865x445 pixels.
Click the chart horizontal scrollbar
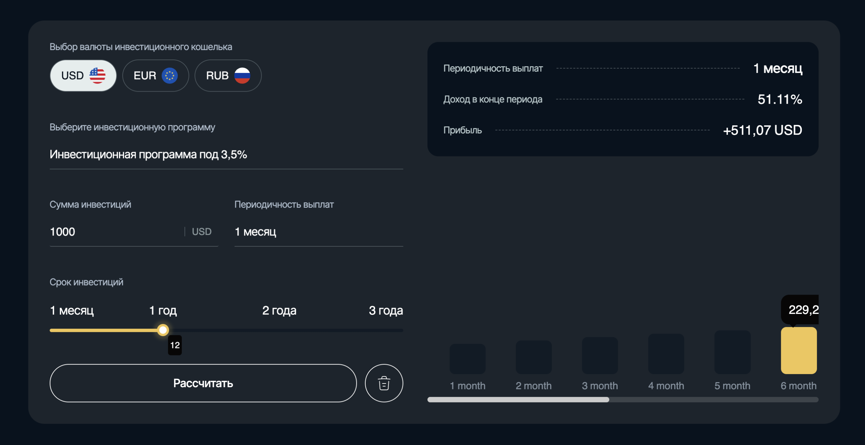(518, 399)
